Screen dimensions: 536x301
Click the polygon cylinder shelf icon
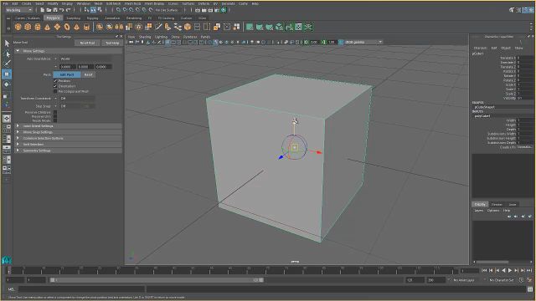pos(38,27)
